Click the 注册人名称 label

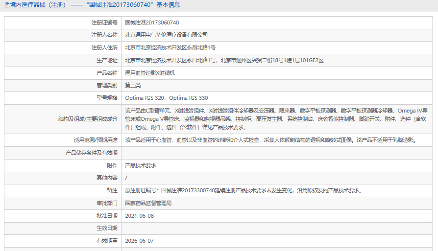tap(104, 35)
